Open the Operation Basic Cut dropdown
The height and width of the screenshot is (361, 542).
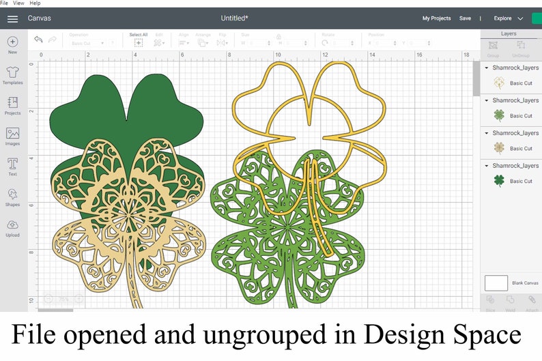coord(87,43)
